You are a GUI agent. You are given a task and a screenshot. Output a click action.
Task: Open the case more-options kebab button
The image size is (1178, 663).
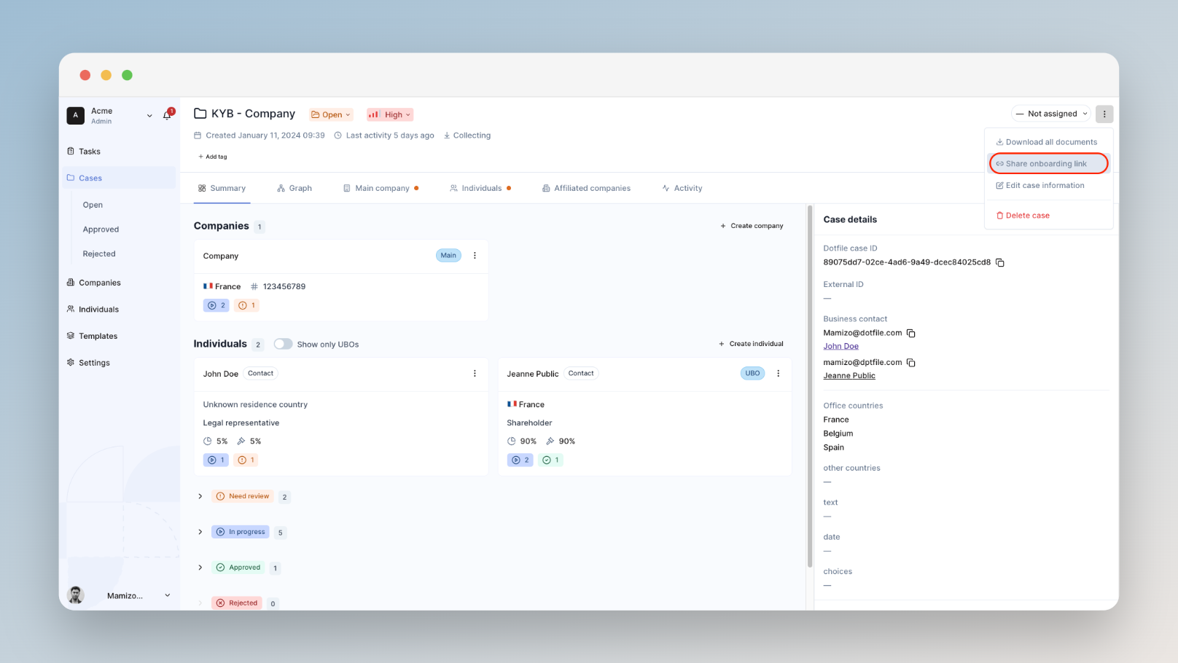click(x=1104, y=114)
